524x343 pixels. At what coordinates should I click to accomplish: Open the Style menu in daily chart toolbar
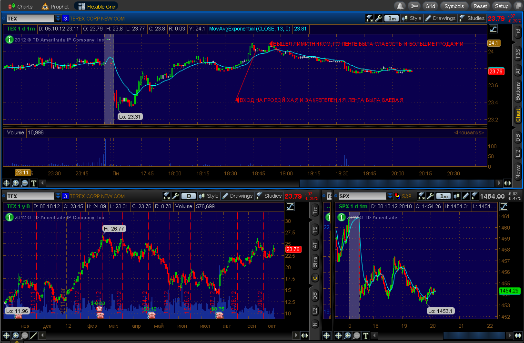[209, 196]
